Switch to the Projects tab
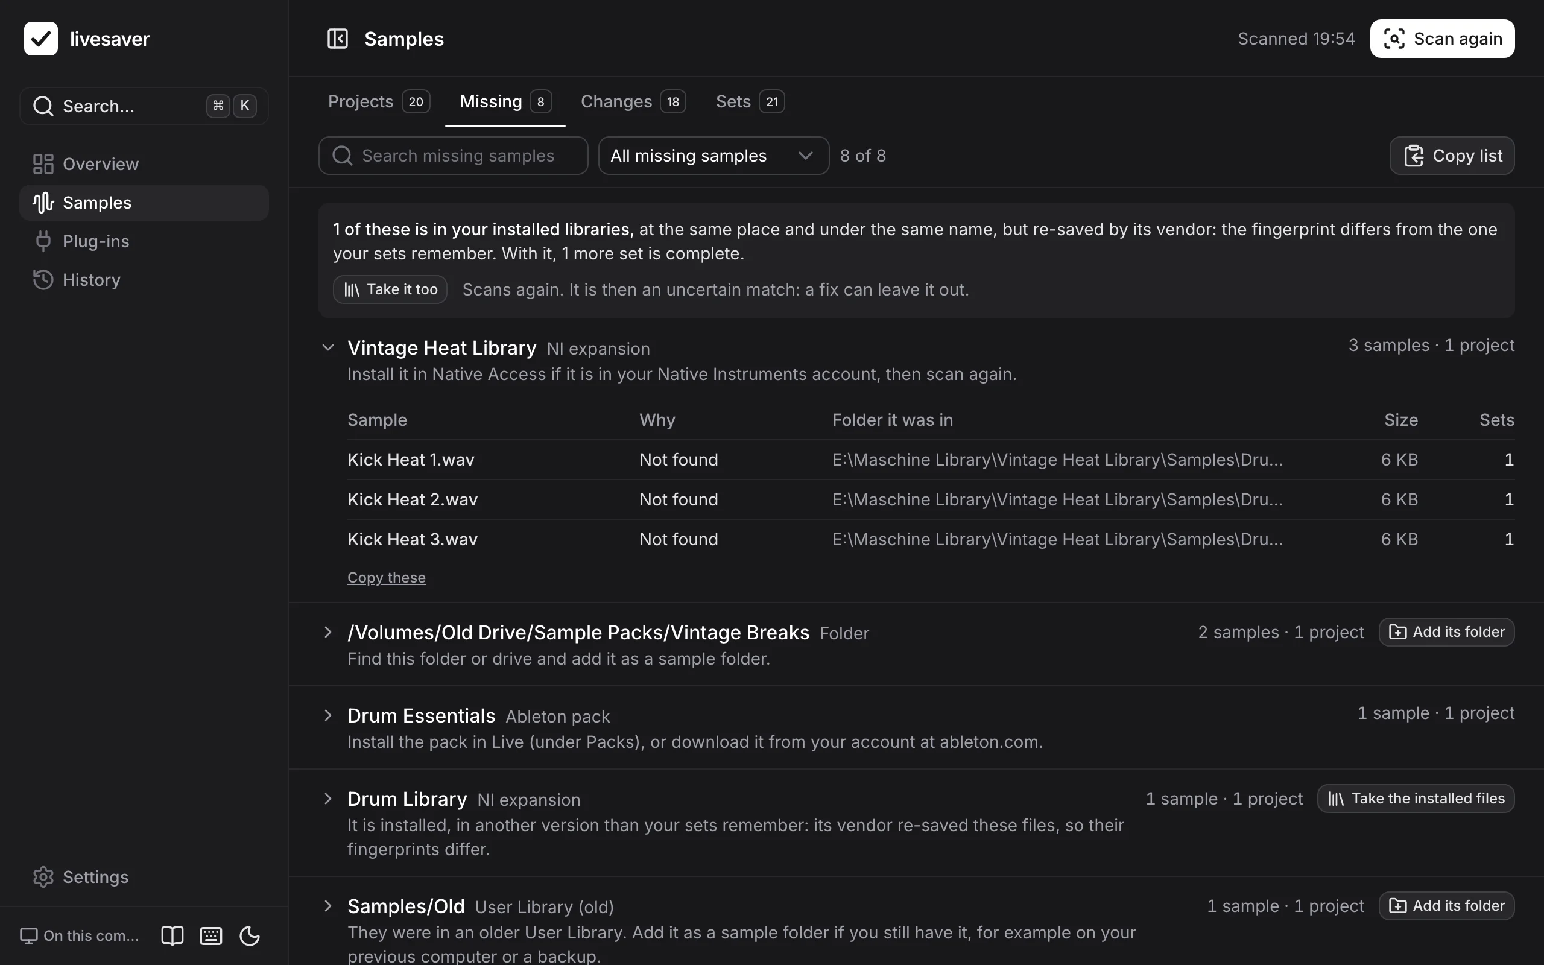1544x965 pixels. pyautogui.click(x=379, y=101)
